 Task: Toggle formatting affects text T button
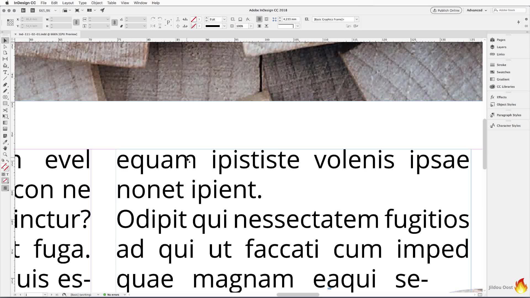pos(7,174)
